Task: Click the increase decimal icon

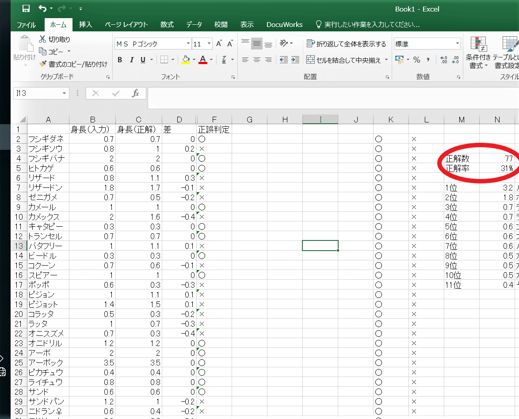Action: [444, 60]
